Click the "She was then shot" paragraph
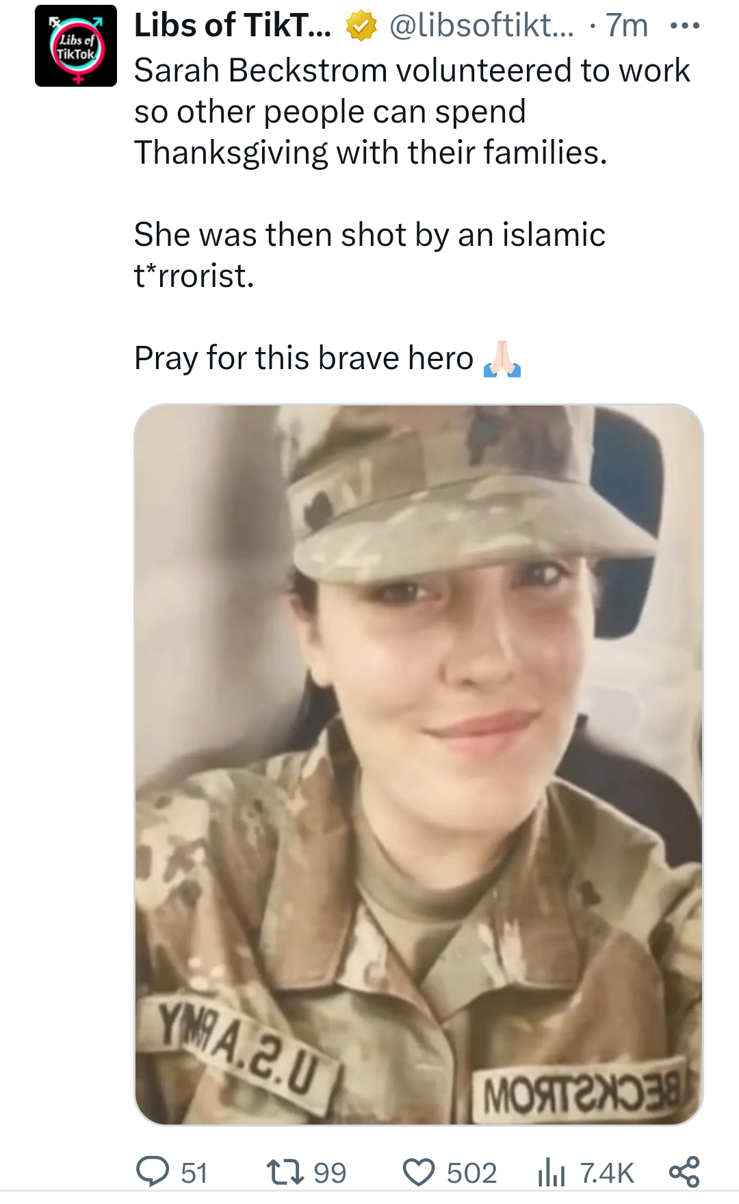The image size is (739, 1204). point(369,255)
